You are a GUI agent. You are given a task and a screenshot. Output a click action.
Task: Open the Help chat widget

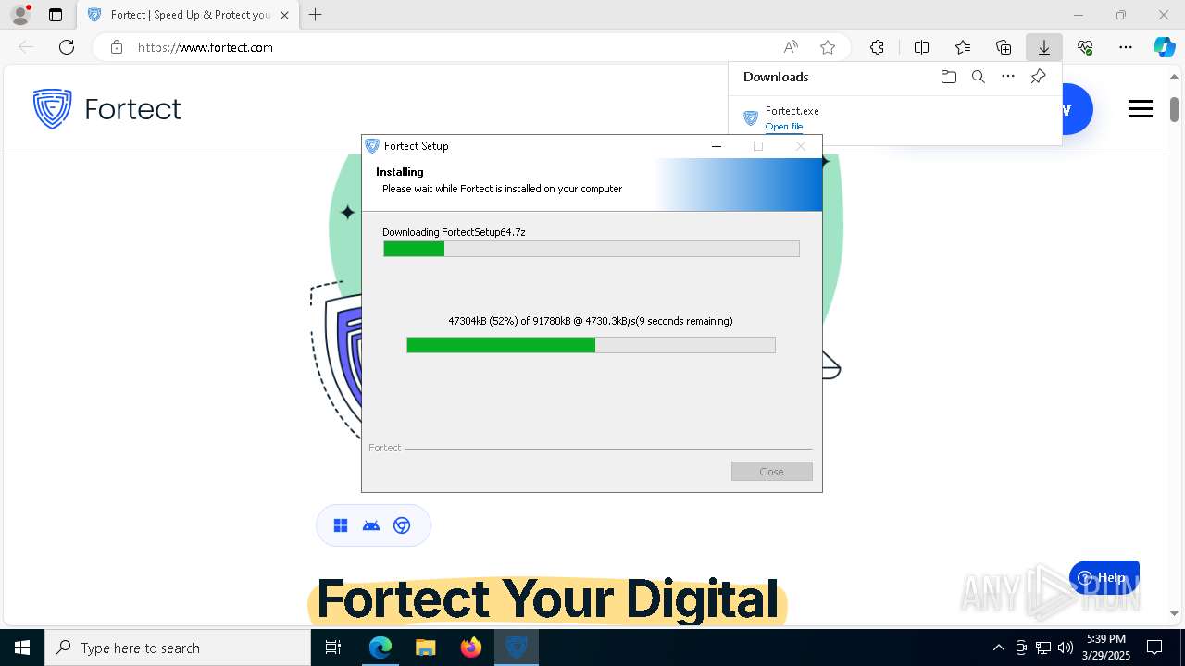click(x=1104, y=578)
